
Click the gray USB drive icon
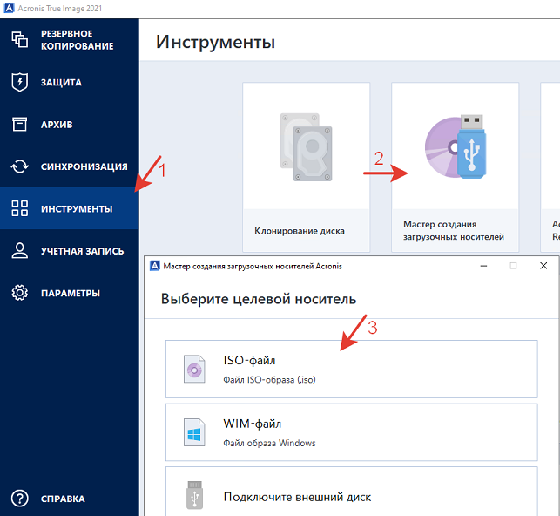tap(194, 495)
